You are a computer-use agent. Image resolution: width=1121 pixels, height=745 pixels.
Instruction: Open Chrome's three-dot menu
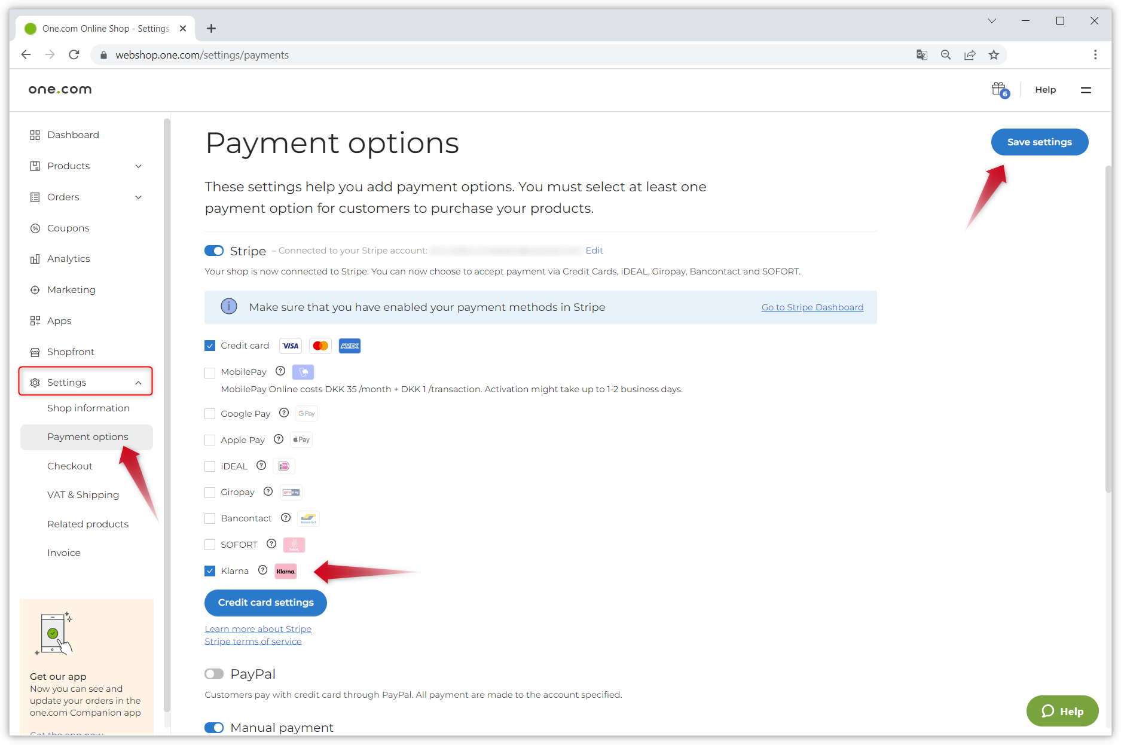pyautogui.click(x=1095, y=55)
